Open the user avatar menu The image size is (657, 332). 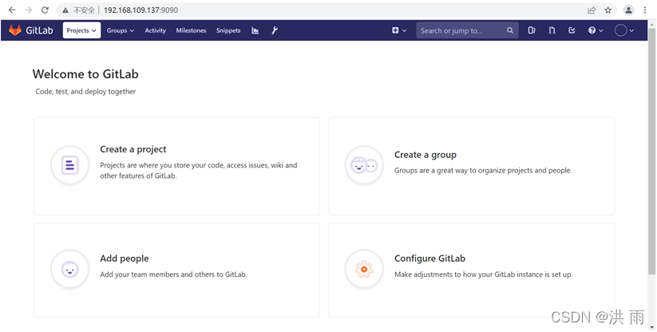(624, 30)
